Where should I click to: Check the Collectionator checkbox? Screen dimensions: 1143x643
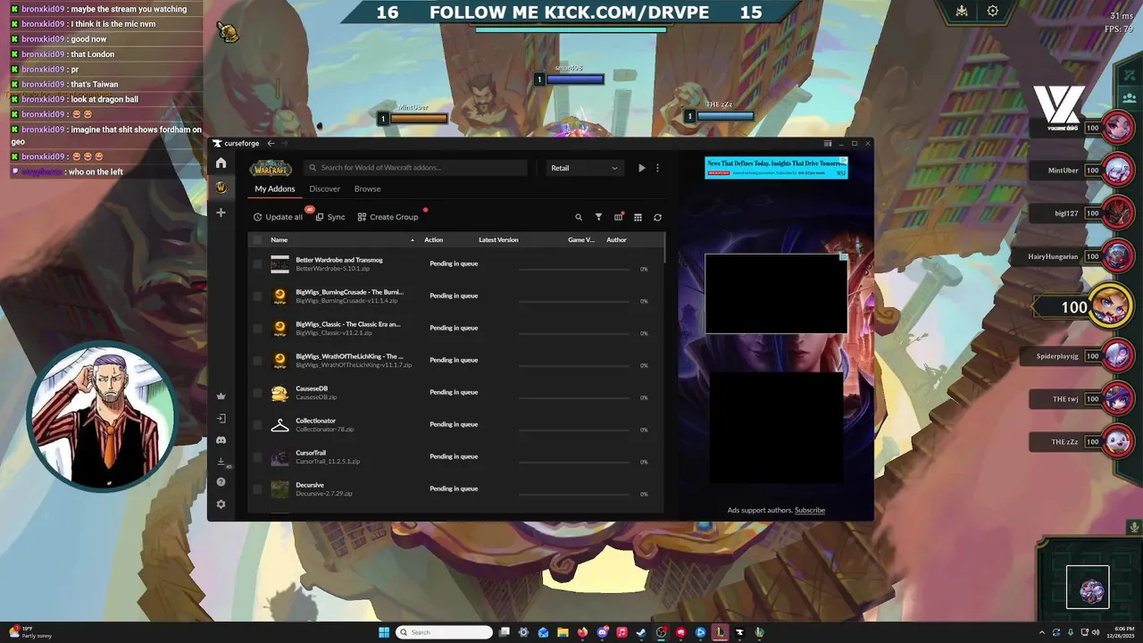pos(258,425)
